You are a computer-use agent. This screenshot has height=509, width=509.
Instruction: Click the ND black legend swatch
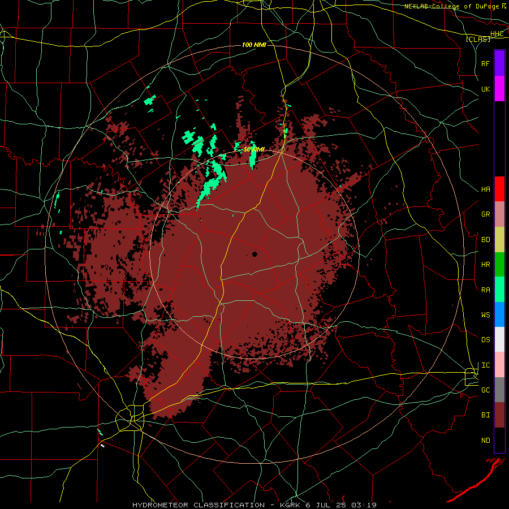point(499,440)
